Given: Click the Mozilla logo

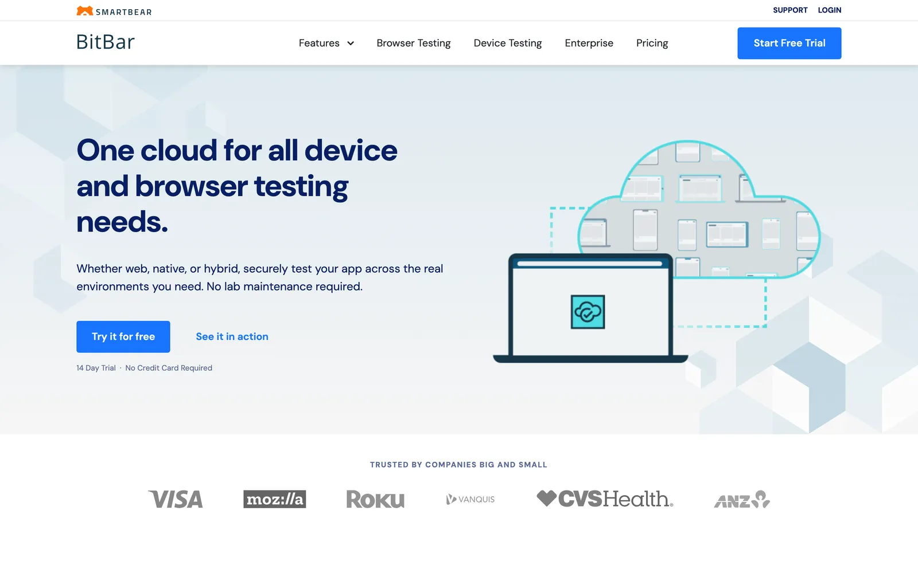Looking at the screenshot, I should coord(274,499).
